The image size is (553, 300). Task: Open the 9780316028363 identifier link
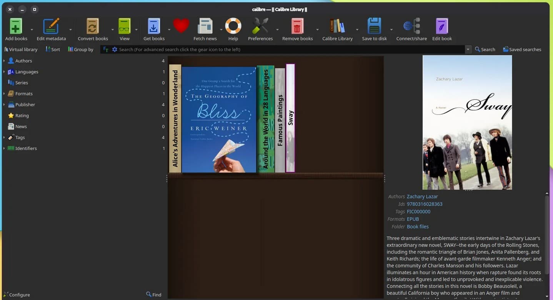point(425,204)
